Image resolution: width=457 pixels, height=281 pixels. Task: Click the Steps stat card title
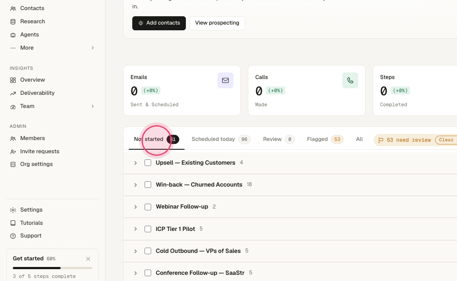(387, 77)
